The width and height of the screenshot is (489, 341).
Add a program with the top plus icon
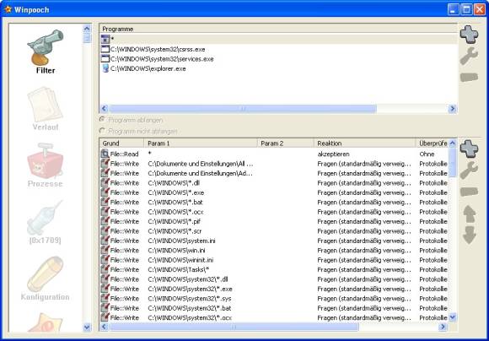[x=469, y=34]
